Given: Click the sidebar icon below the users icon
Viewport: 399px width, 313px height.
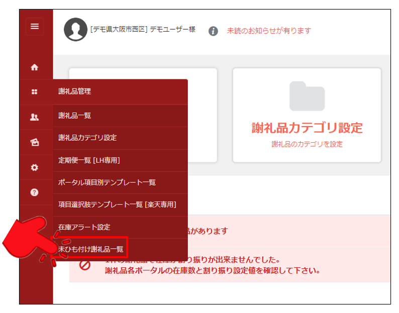Looking at the screenshot, I should click(x=35, y=142).
